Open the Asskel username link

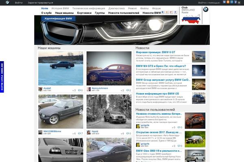(x=47, y=88)
